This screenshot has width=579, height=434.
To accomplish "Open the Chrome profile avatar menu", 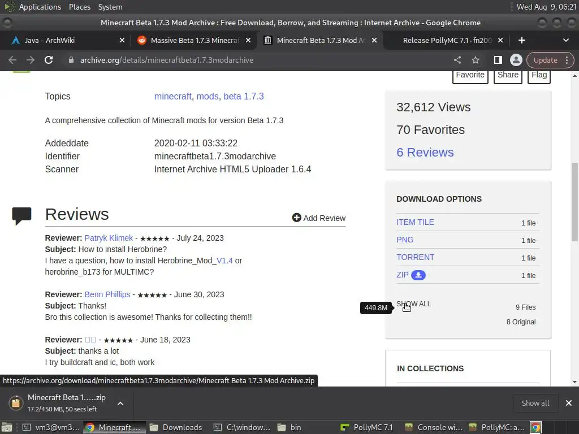I will pyautogui.click(x=516, y=60).
